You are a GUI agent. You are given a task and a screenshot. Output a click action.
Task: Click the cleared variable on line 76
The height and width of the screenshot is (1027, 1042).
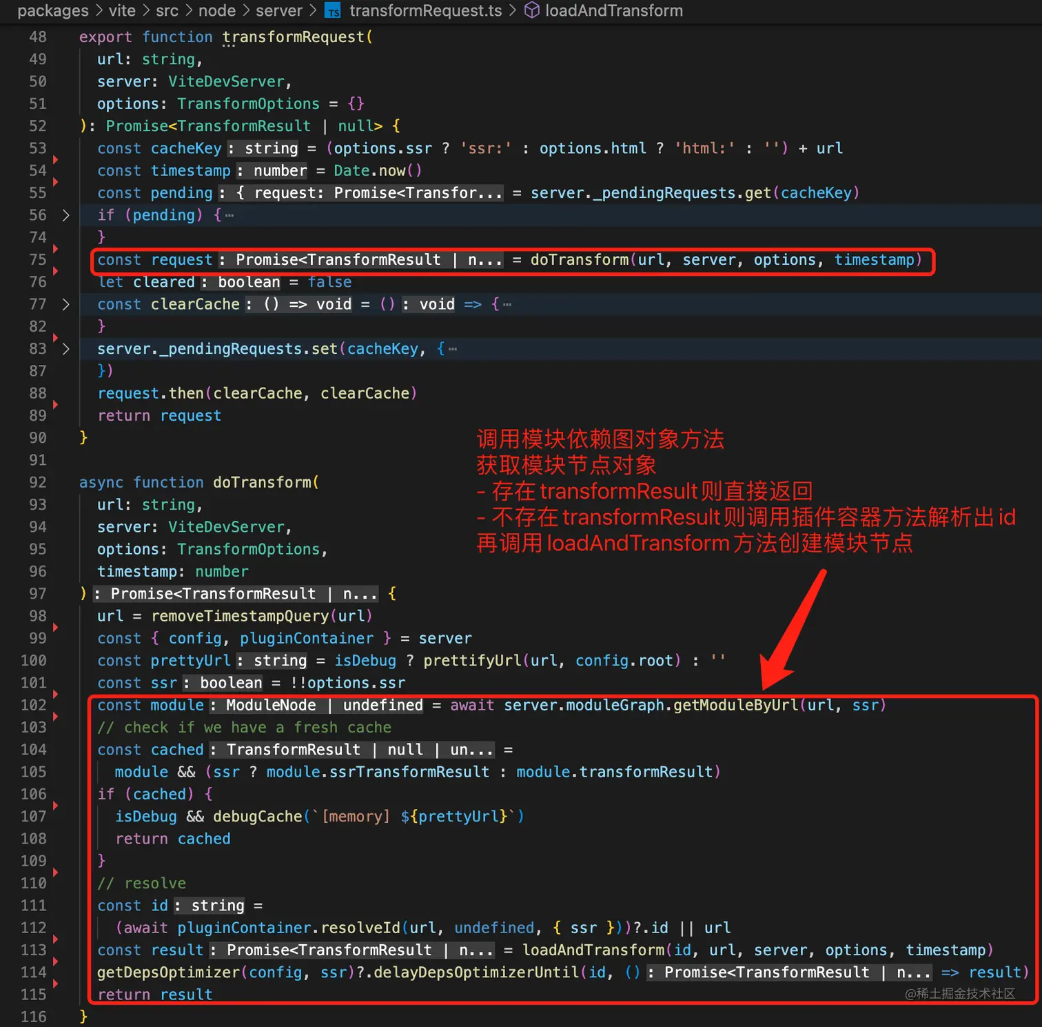click(x=164, y=282)
